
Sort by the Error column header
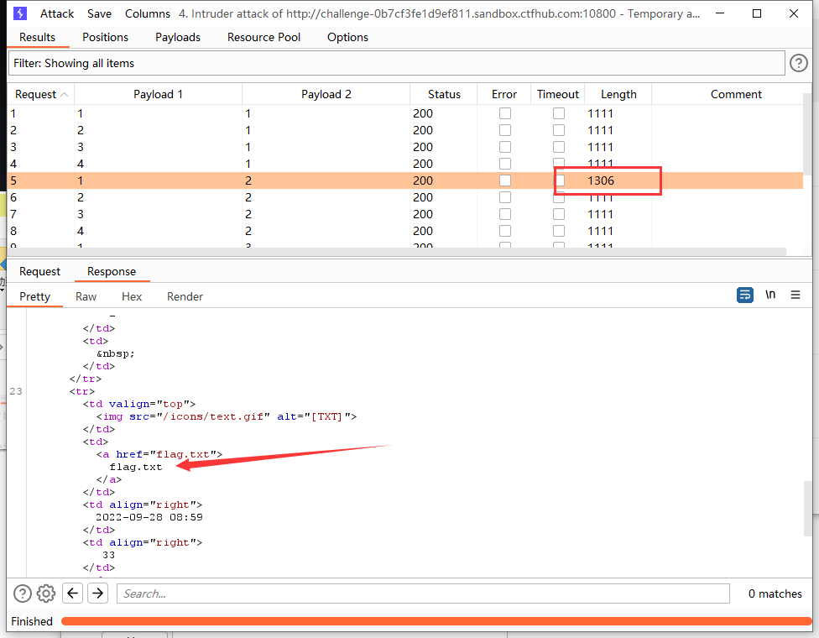(x=504, y=94)
